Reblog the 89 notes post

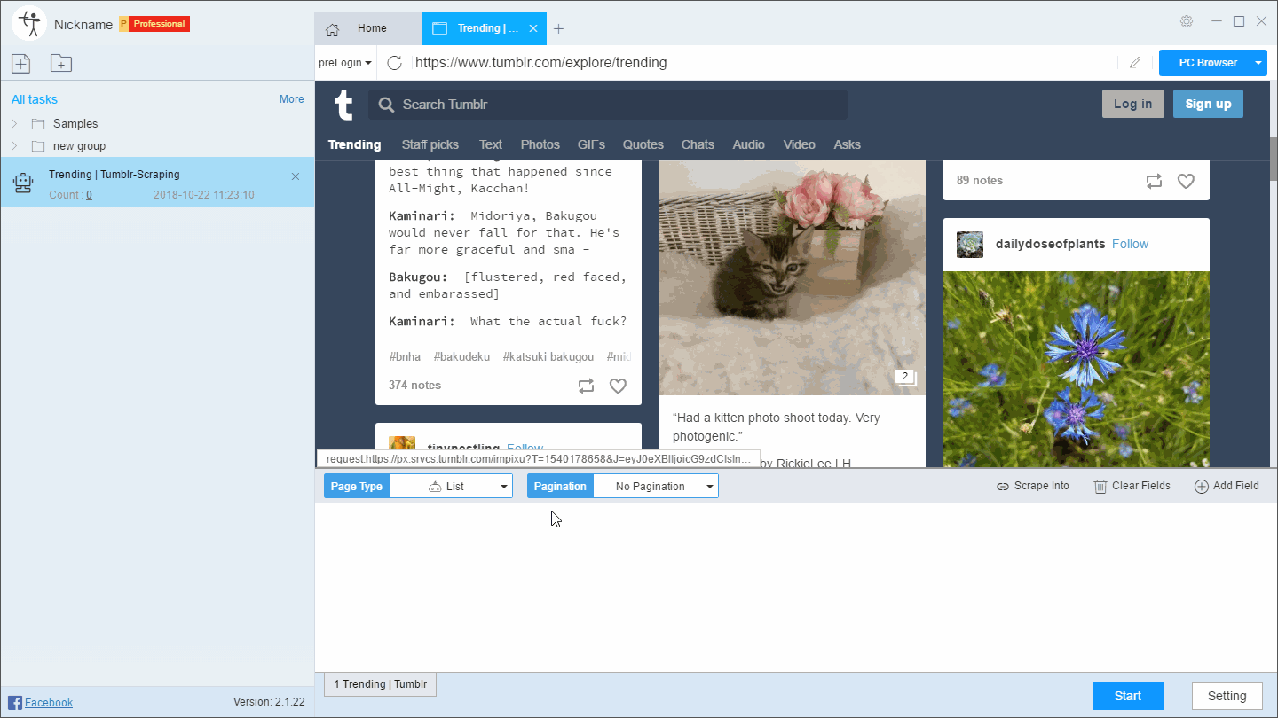tap(1154, 181)
